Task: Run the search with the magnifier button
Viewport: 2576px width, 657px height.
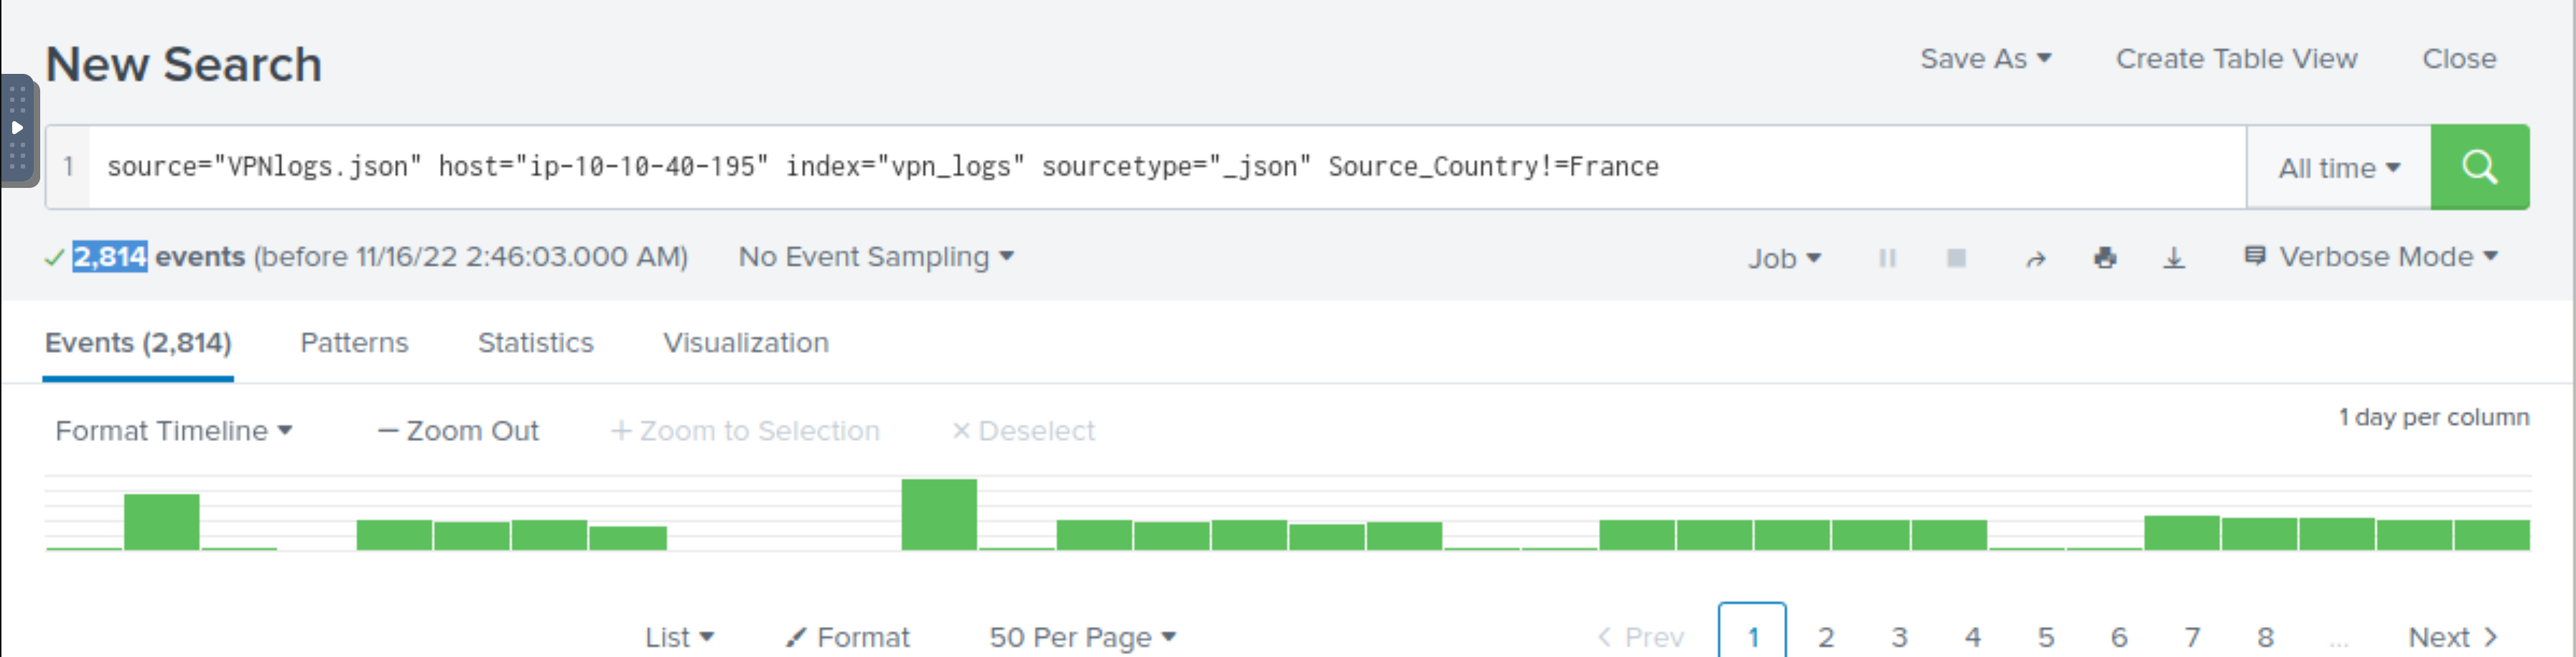Action: click(2479, 166)
